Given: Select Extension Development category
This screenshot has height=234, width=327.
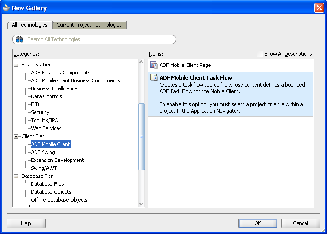Looking at the screenshot, I should click(x=57, y=160).
